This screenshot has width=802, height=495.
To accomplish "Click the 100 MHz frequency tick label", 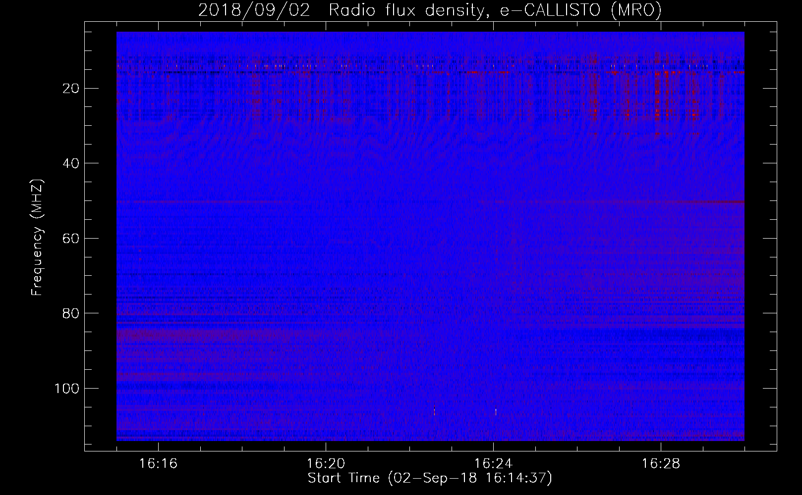I will [67, 389].
